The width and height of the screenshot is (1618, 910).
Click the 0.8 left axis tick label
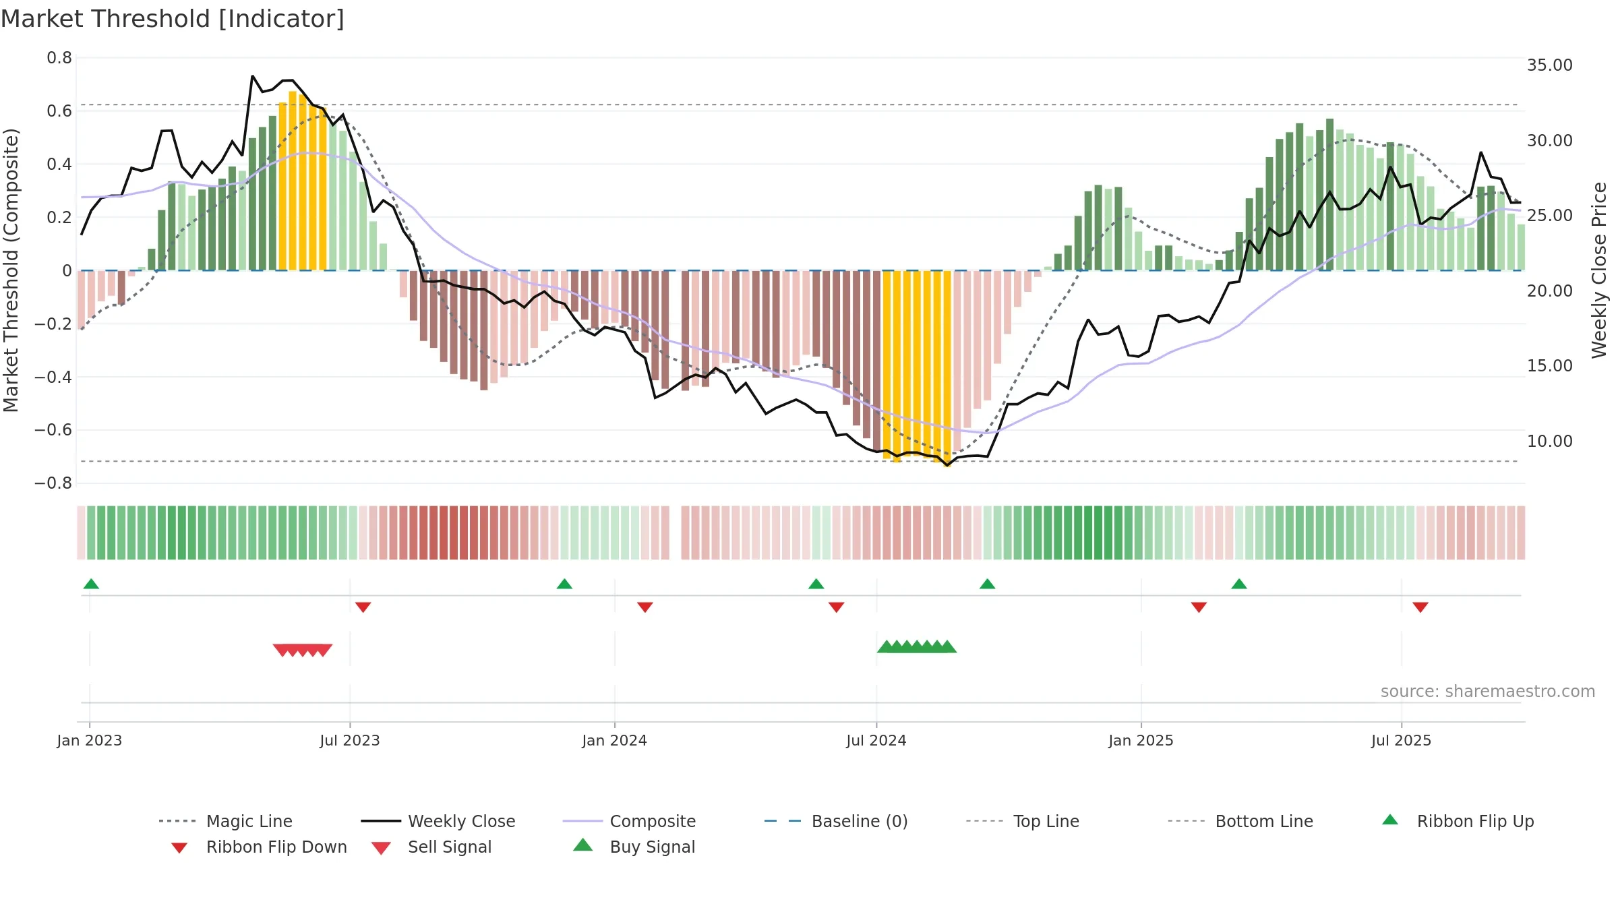pos(59,58)
